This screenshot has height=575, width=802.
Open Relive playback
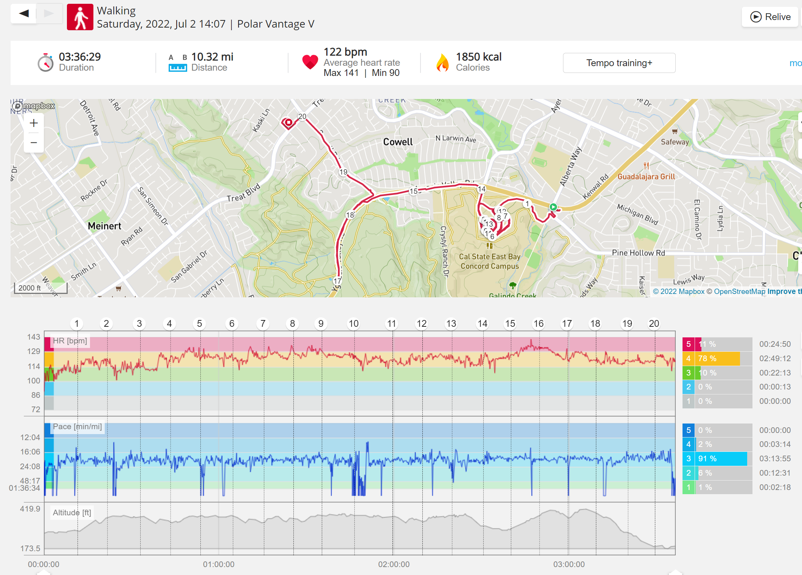770,17
